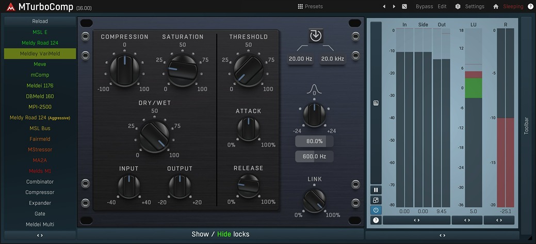Click the MeldaProduction logo icon
The height and width of the screenshot is (244, 536).
(11, 7)
